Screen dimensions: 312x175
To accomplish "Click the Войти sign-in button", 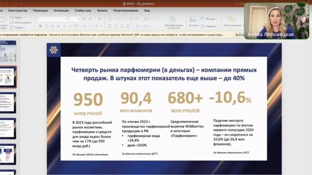I will (x=239, y=35).
